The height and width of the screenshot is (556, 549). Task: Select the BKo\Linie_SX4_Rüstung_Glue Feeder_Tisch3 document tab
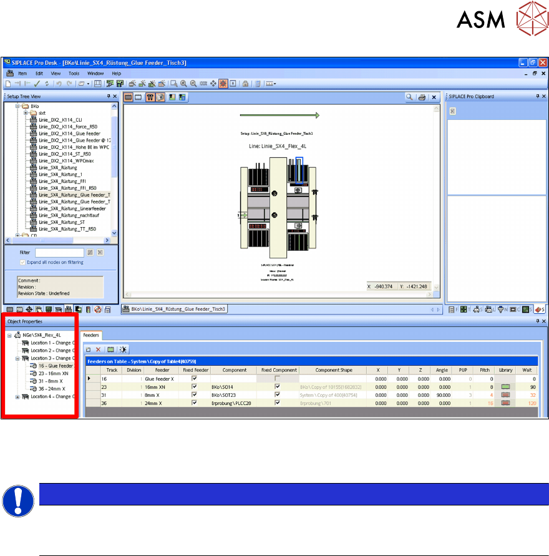click(175, 309)
